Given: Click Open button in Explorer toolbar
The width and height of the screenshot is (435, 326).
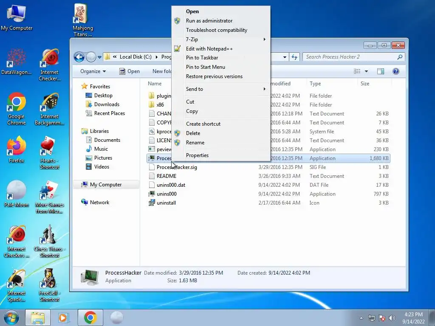Looking at the screenshot, I should click(130, 71).
